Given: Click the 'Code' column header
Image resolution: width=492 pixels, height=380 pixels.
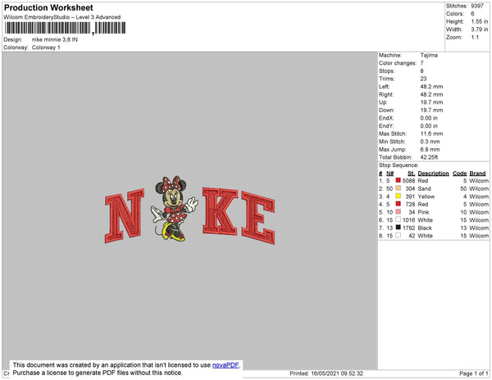Looking at the screenshot, I should [460, 174].
